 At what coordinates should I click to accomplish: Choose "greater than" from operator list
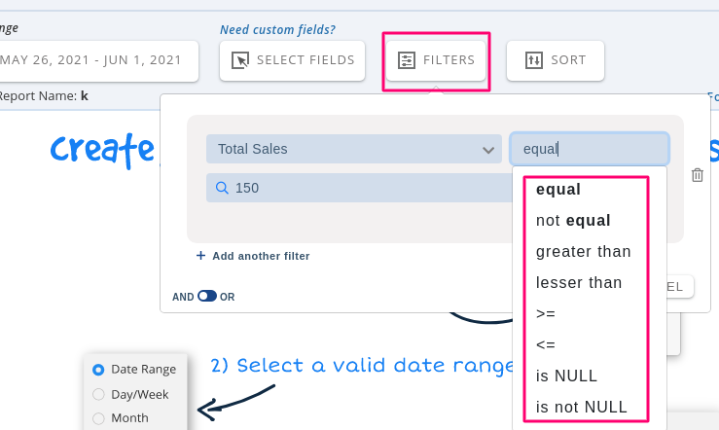point(583,251)
